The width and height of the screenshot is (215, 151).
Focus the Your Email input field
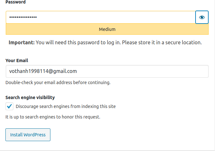coord(107,71)
